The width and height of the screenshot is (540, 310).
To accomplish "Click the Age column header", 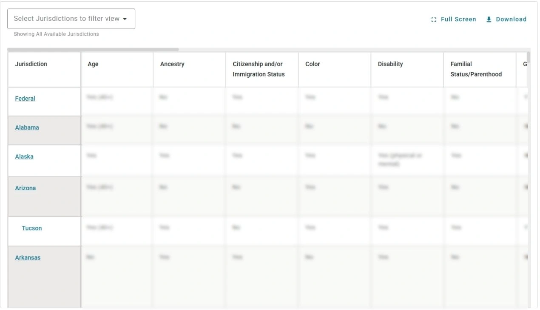I will 93,64.
